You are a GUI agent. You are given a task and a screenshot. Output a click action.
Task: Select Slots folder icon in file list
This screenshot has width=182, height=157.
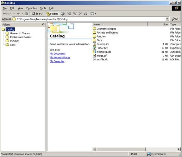pos(95,40)
